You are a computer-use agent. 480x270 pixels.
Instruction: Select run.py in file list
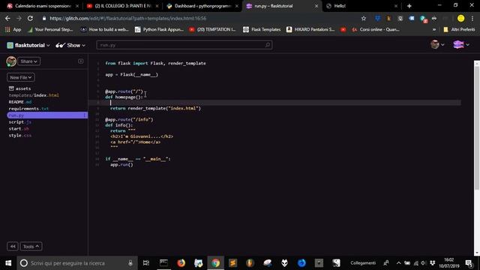(47, 115)
